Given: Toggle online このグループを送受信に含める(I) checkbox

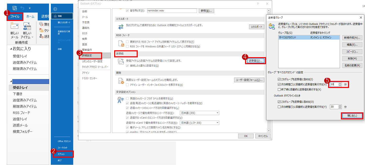Looking at the screenshot, I should pyautogui.click(x=279, y=79).
